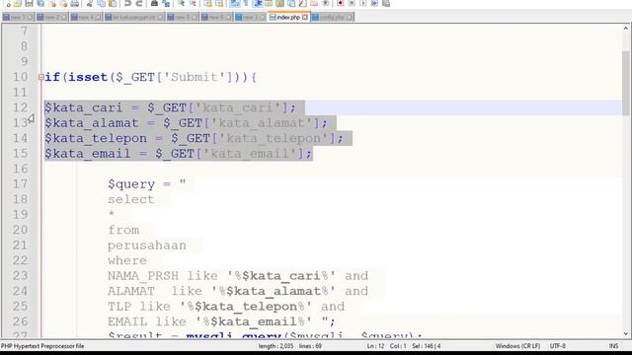The image size is (632, 355).
Task: Click the Playback macro icon
Action: click(x=363, y=4)
